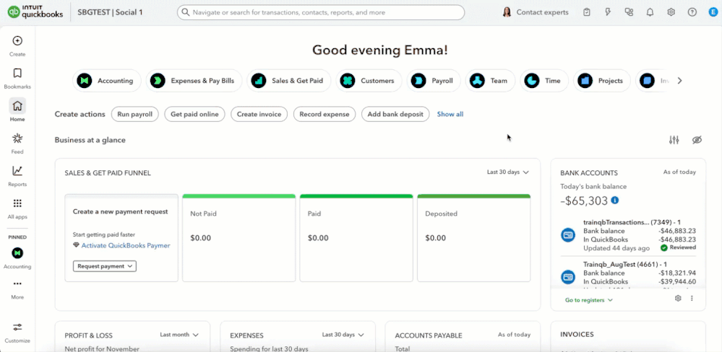Click the Get paid online action

(x=195, y=115)
